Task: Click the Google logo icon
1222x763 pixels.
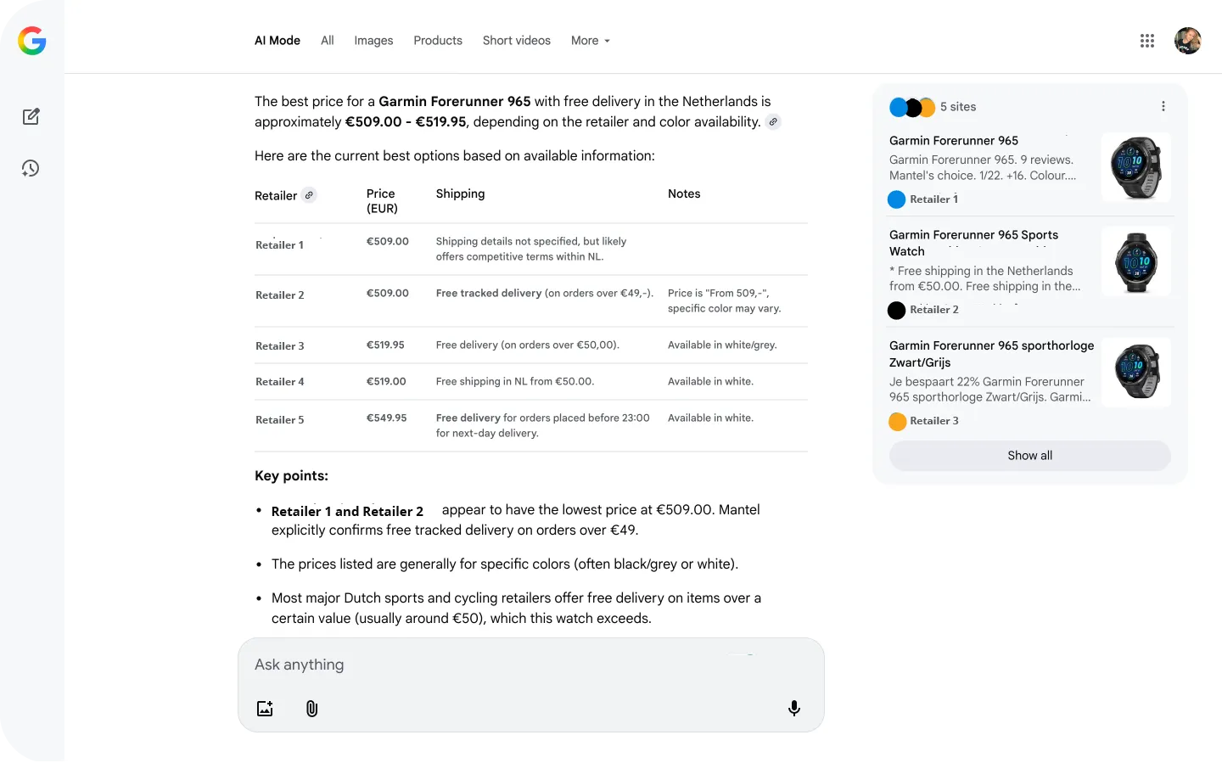Action: pos(32,41)
